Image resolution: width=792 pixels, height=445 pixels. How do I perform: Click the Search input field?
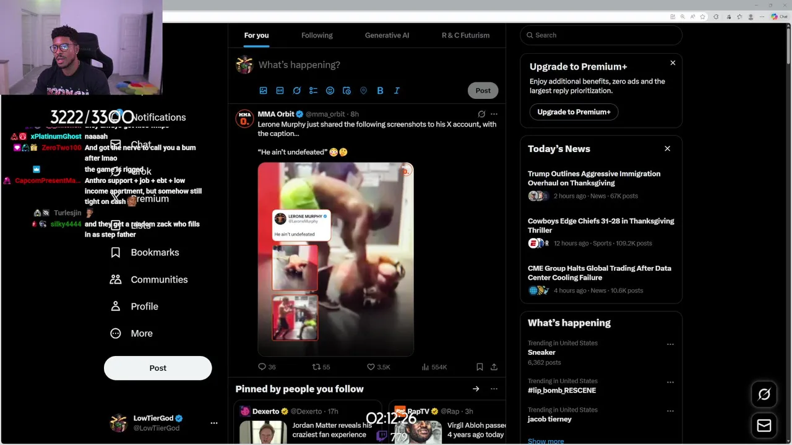click(x=601, y=35)
